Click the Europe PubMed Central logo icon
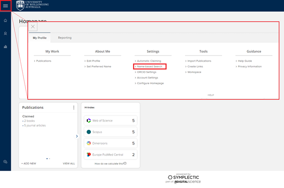 [89, 155]
